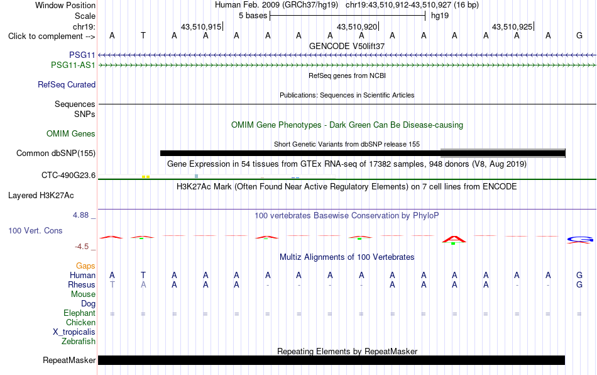Click the X_tropicalis alignment row label
This screenshot has width=597, height=375.
tap(74, 332)
